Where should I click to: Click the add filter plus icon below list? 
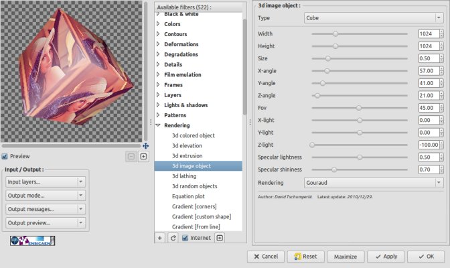[x=159, y=238]
